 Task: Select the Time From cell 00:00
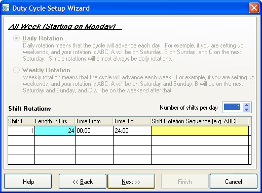click(94, 131)
